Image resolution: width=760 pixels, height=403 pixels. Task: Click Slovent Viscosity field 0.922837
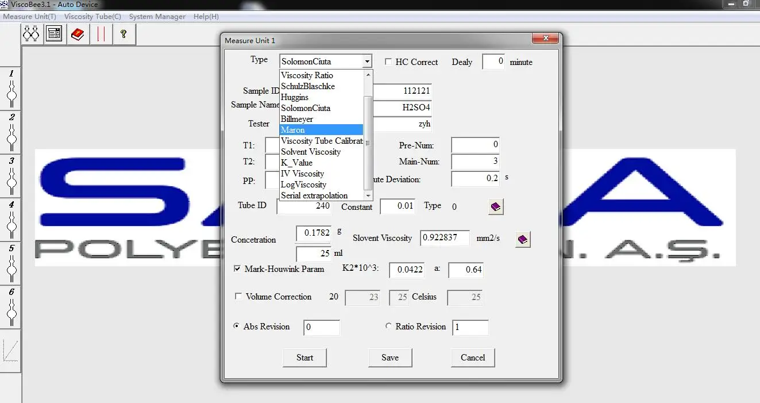pos(445,237)
